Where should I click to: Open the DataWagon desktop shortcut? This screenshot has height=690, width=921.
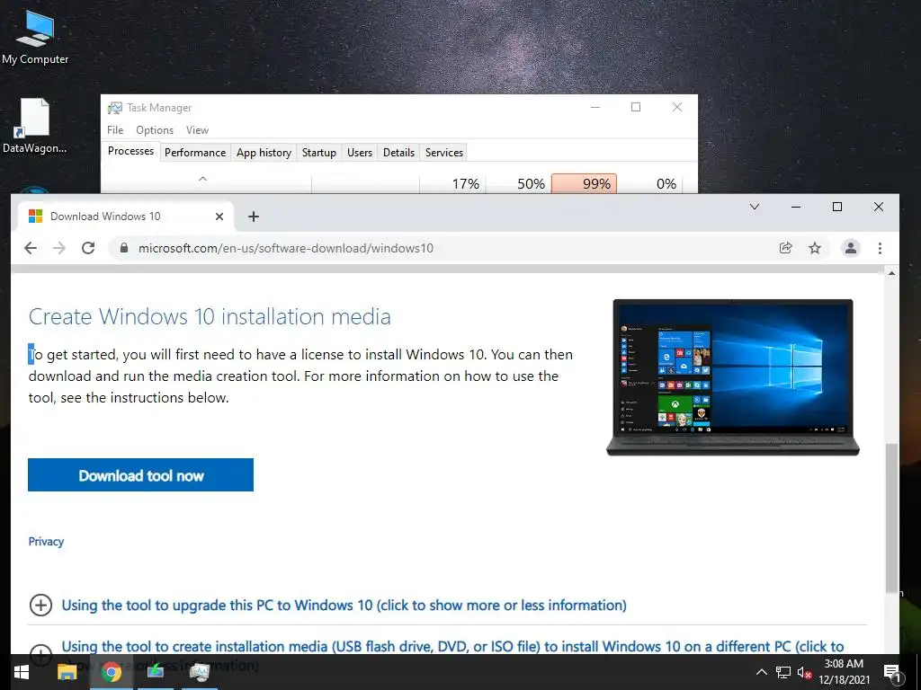34,126
